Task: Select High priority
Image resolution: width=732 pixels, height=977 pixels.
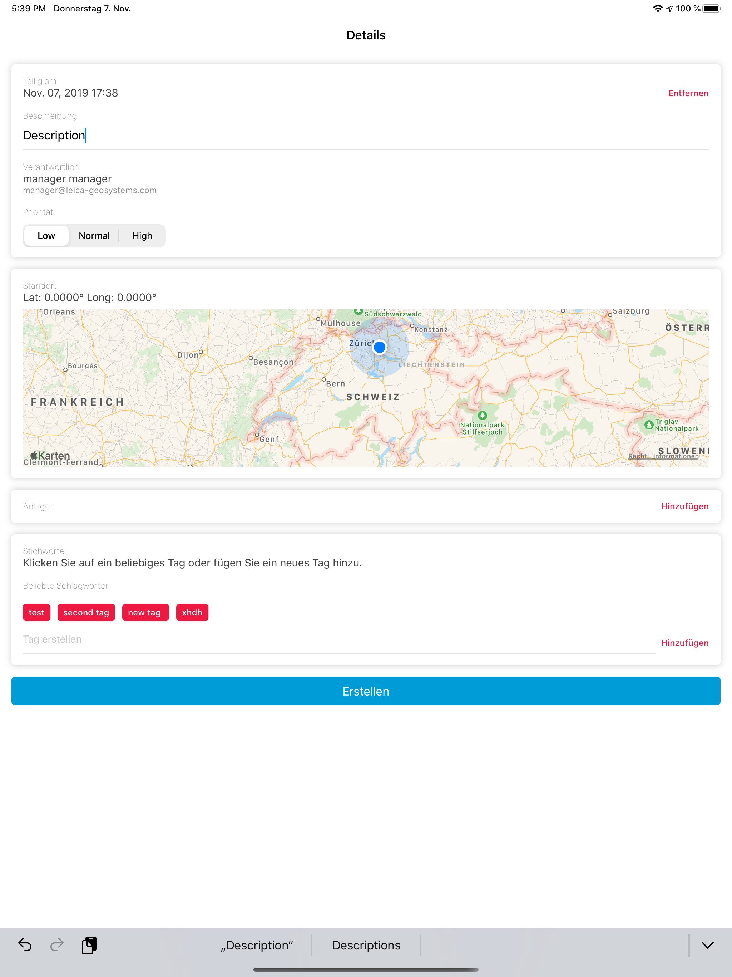Action: pyautogui.click(x=142, y=235)
